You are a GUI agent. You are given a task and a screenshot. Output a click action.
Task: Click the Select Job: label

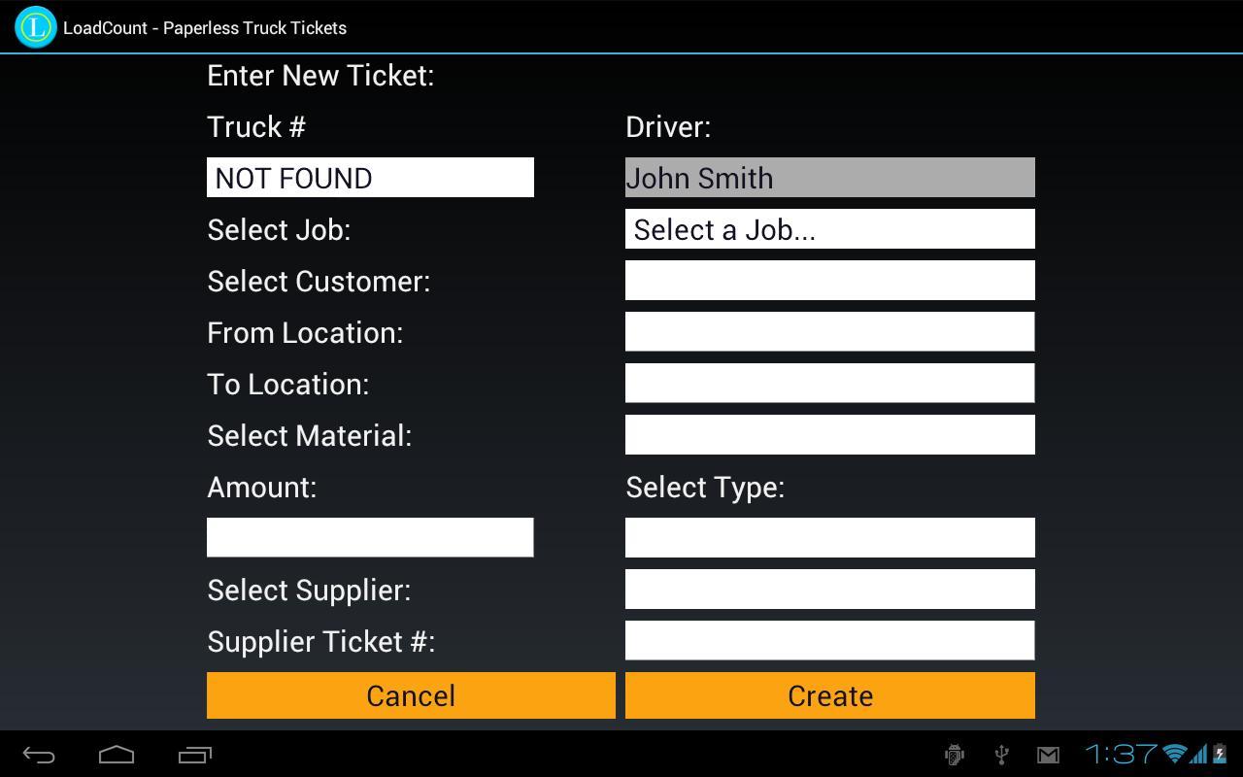[x=279, y=230]
